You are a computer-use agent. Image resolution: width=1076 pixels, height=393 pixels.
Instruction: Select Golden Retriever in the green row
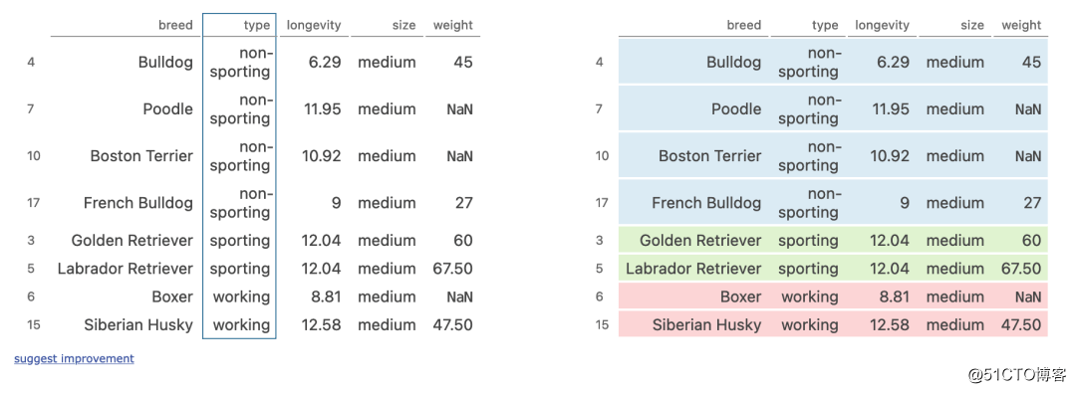tap(700, 241)
